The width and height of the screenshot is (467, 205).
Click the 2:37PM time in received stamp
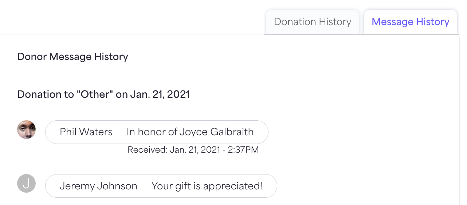[x=243, y=150]
